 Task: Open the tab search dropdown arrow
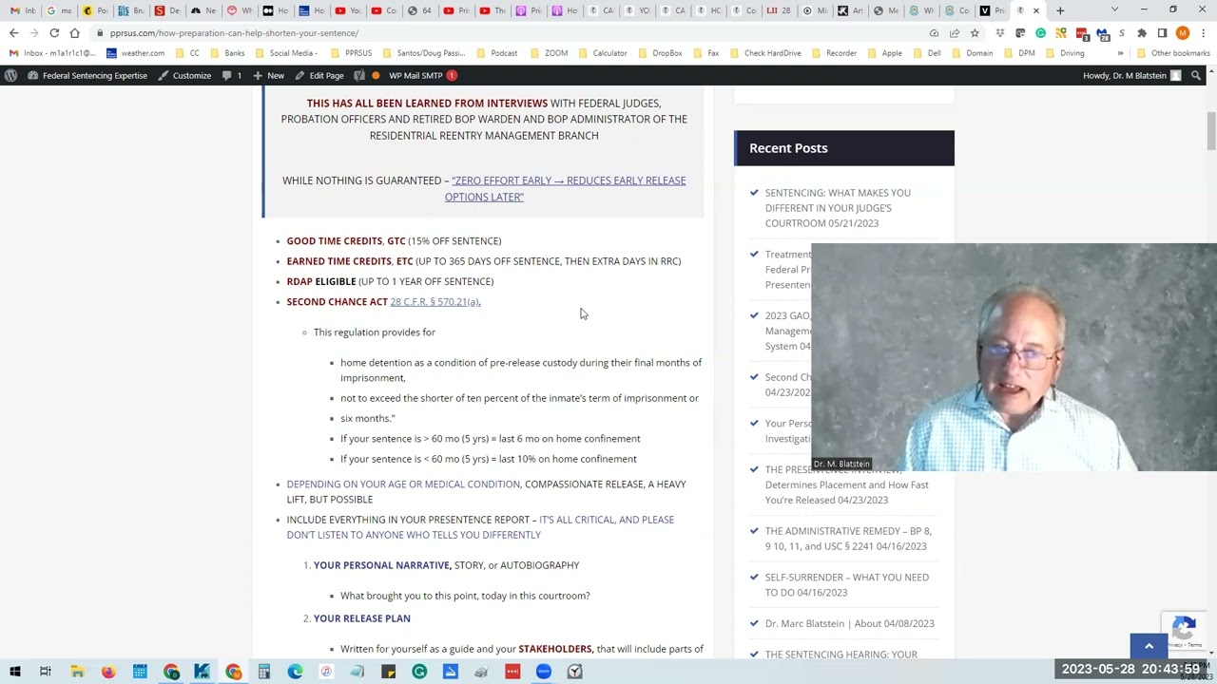(1114, 10)
